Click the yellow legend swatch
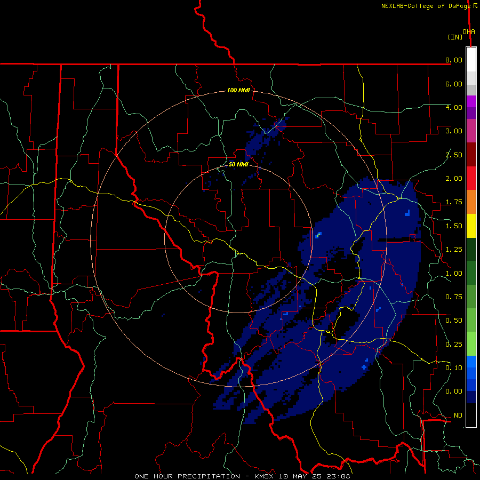 point(471,226)
